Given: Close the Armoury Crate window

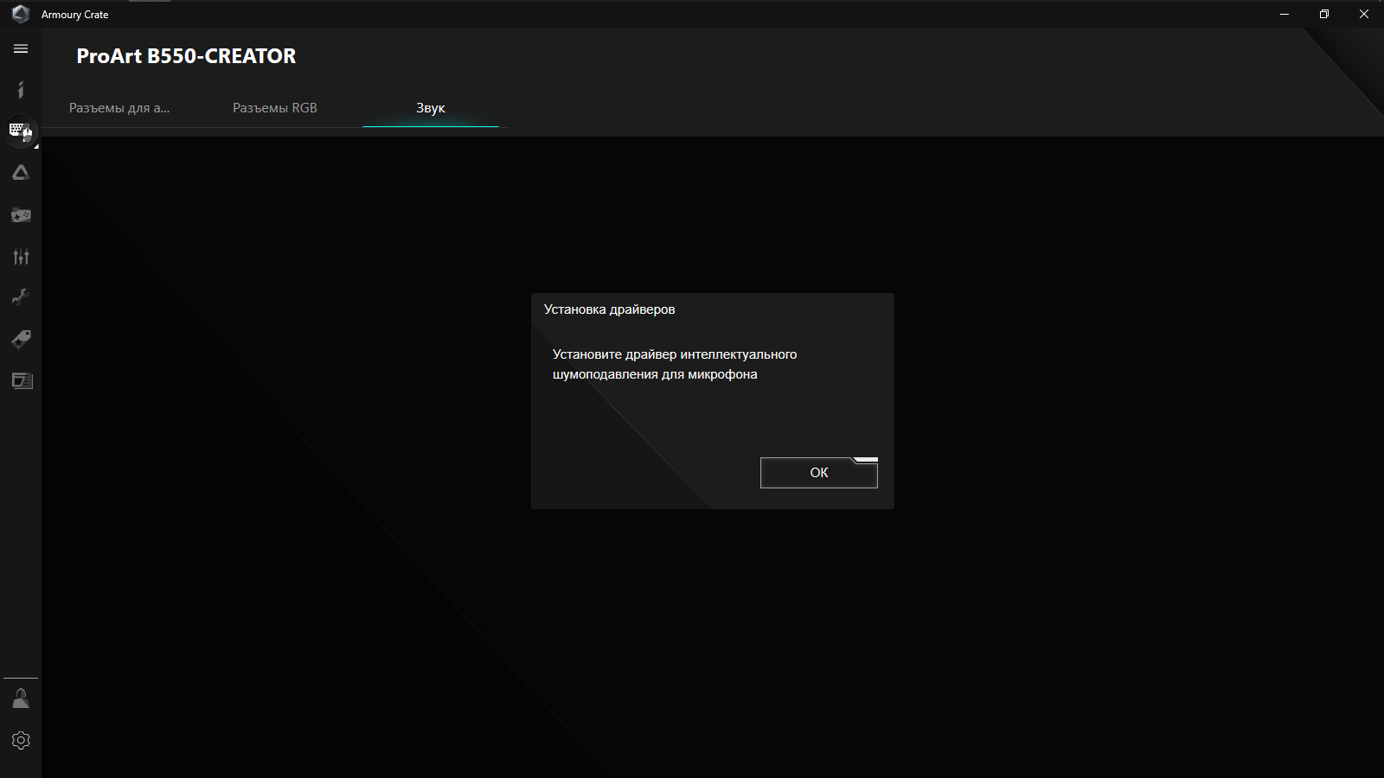Looking at the screenshot, I should 1364,14.
